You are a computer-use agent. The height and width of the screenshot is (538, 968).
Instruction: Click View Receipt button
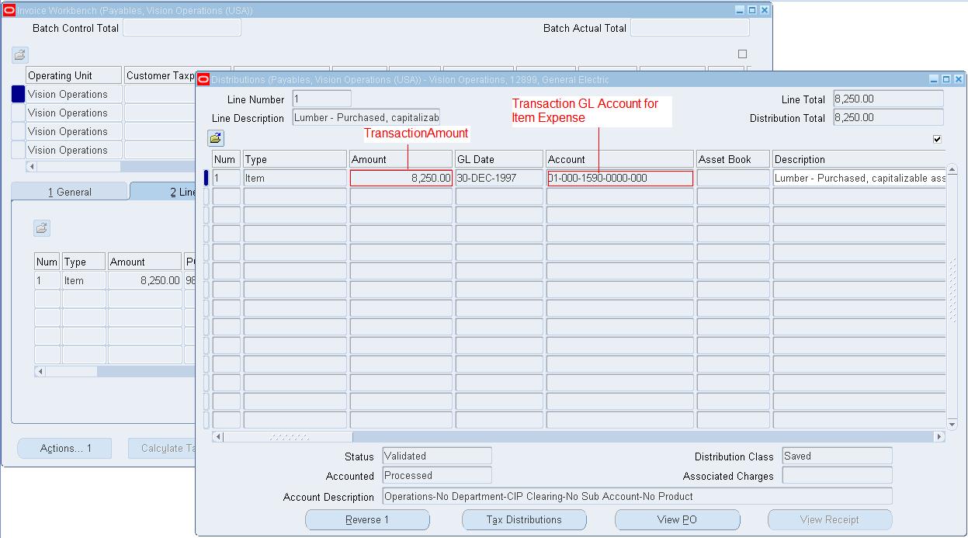click(x=830, y=519)
